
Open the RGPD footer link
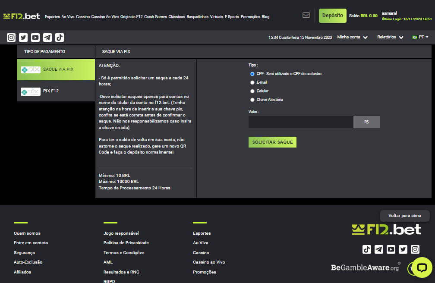[x=109, y=281]
